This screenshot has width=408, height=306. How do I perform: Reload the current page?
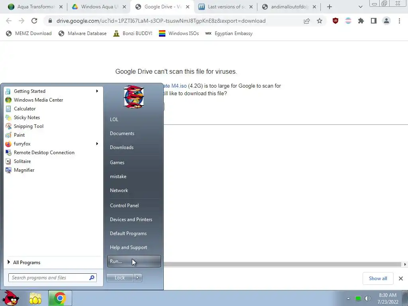(x=34, y=21)
